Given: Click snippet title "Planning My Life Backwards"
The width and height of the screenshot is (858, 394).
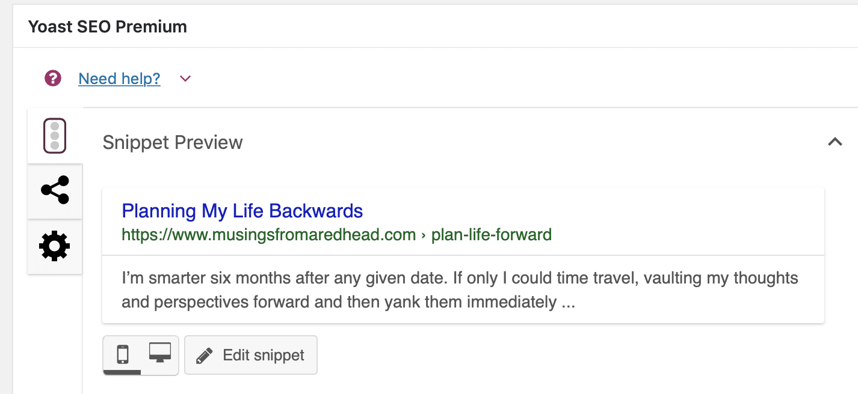Looking at the screenshot, I should pos(242,211).
